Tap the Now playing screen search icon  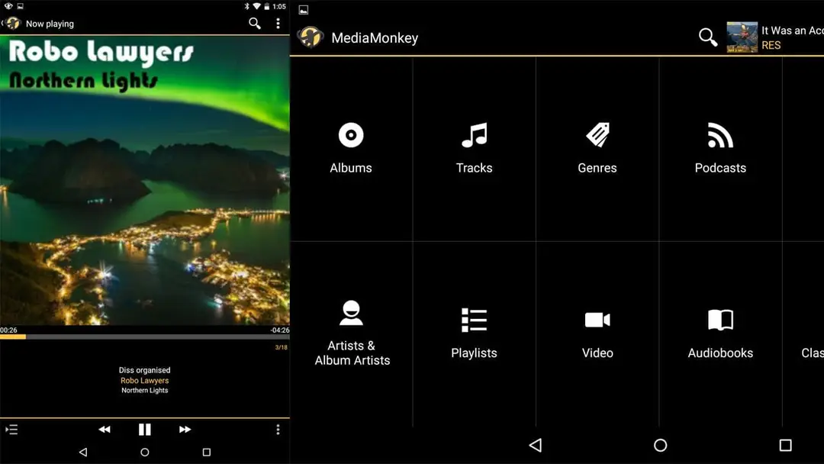[x=255, y=23]
